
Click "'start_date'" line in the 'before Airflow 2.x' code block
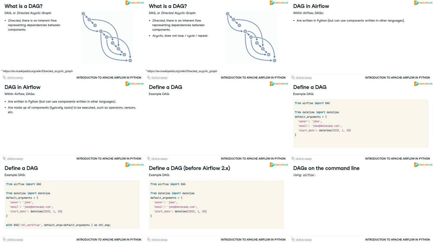pos(180,211)
